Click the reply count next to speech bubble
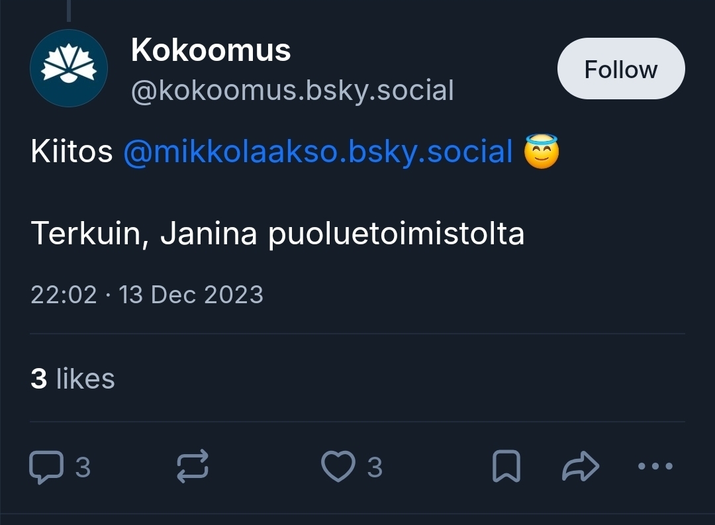 (83, 467)
